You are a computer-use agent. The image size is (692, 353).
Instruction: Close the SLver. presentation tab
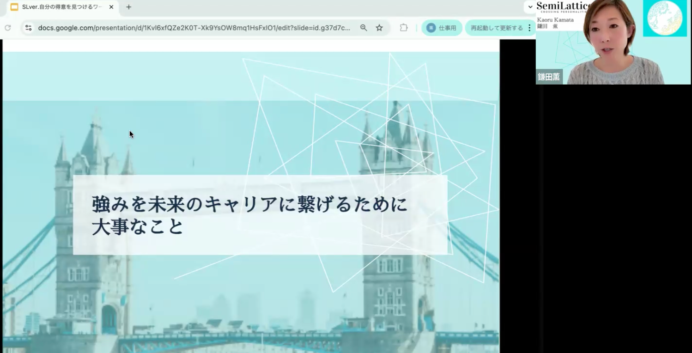(x=111, y=7)
